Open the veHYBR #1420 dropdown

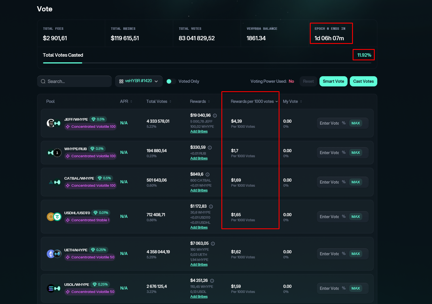(139, 81)
